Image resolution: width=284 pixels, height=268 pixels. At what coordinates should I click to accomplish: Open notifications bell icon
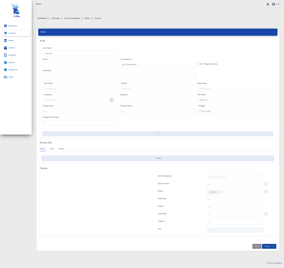point(268,4)
